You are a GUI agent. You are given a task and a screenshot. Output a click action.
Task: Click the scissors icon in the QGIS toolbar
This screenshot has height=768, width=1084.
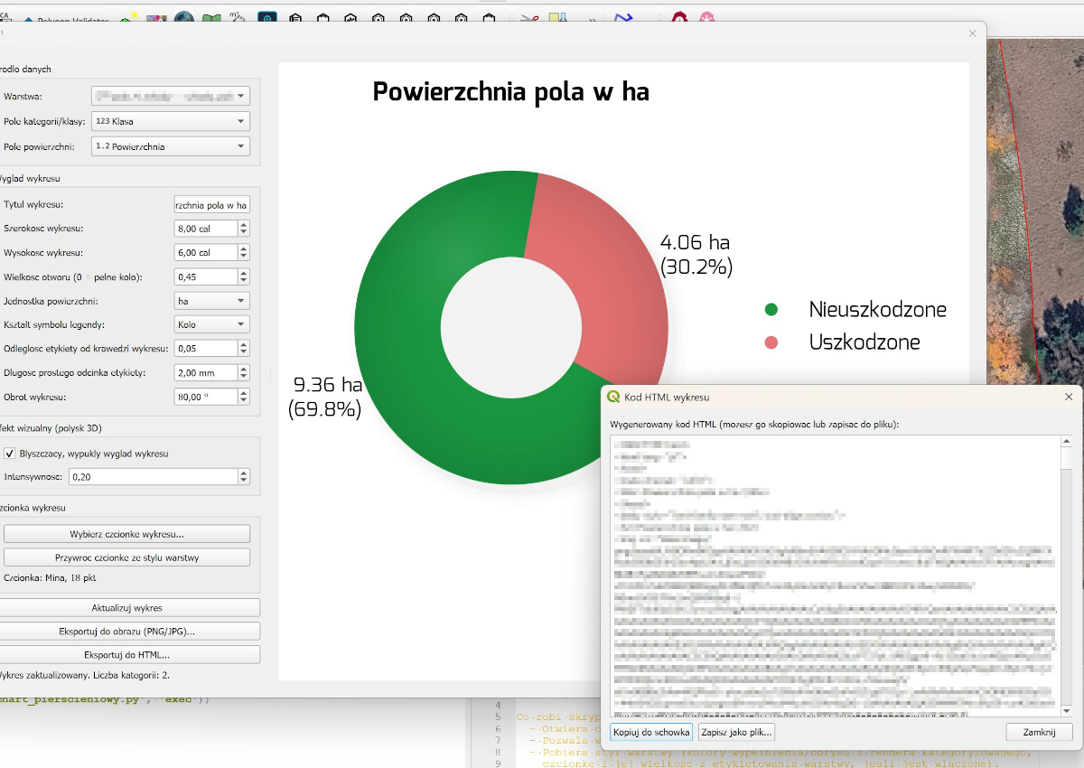tap(530, 18)
